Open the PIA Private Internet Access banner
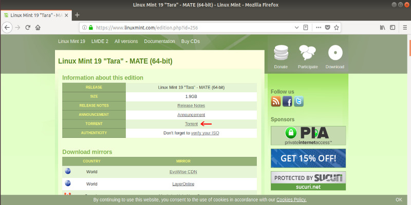The height and width of the screenshot is (205, 411). tap(308, 136)
